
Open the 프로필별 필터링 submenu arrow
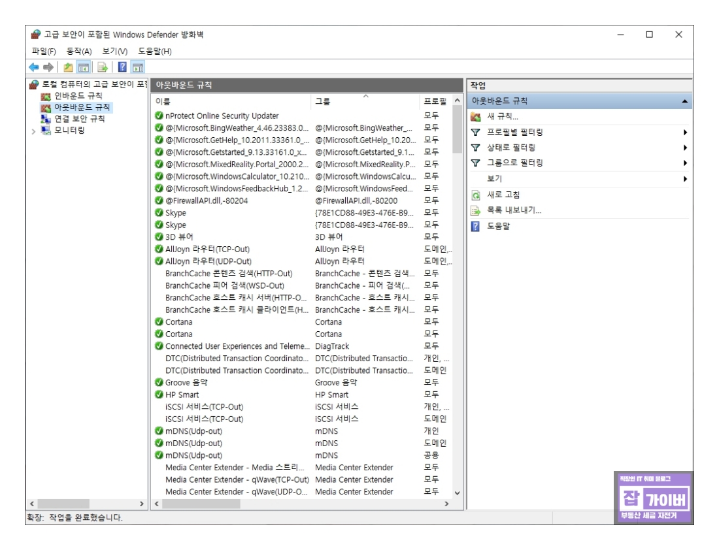tap(685, 133)
